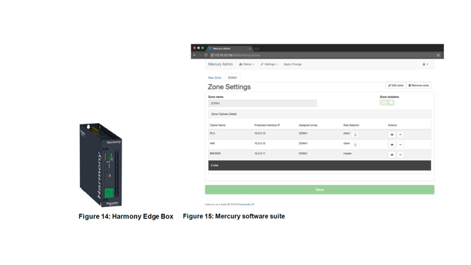Viewport: 471px width, 265px height.
Task: Open the Status dropdown menu
Action: [x=247, y=64]
